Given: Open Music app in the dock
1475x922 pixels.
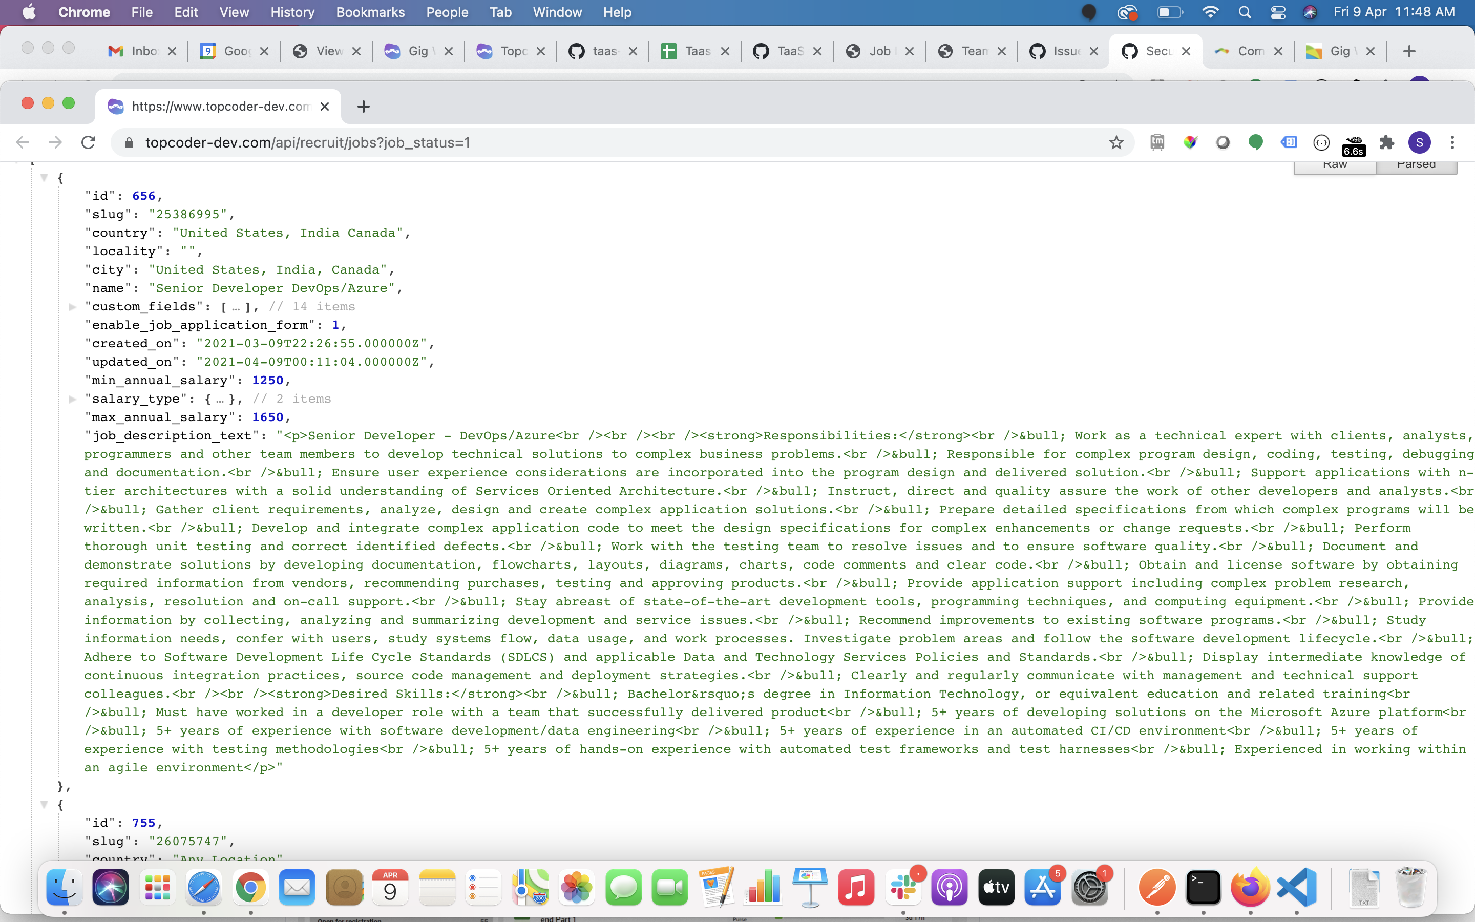Looking at the screenshot, I should pos(856,887).
